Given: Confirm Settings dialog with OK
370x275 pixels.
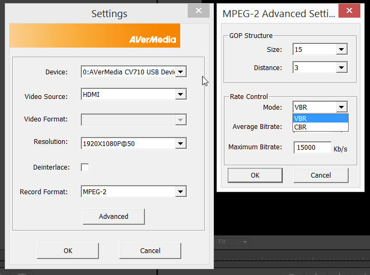Looking at the screenshot, I should click(x=68, y=250).
